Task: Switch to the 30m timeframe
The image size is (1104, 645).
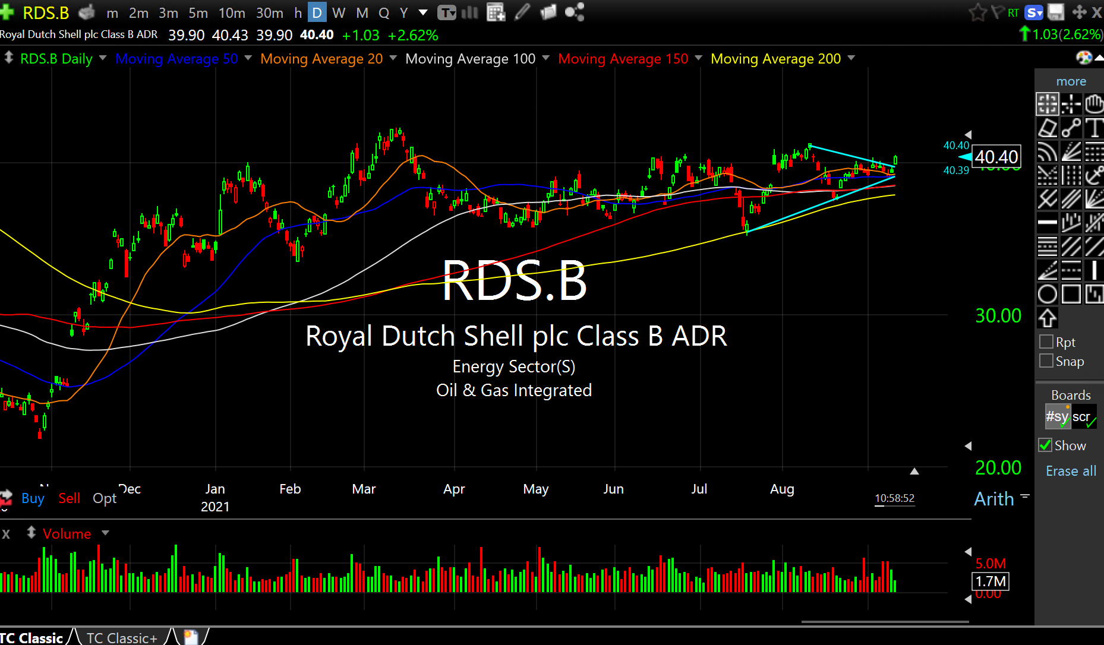Action: coord(269,13)
